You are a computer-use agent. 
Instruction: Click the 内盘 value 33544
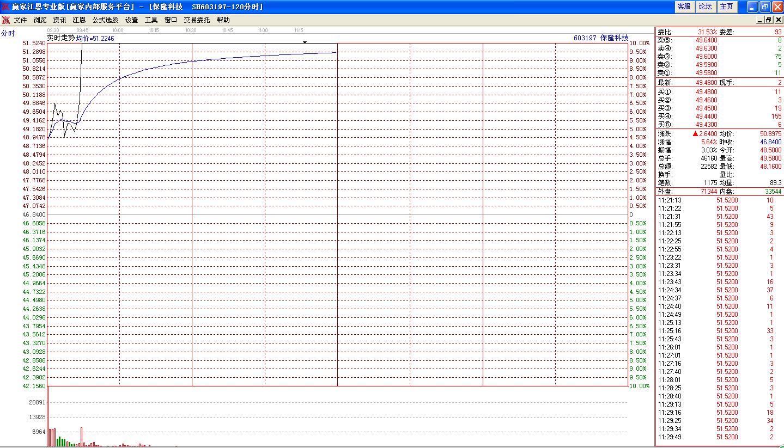pyautogui.click(x=774, y=192)
